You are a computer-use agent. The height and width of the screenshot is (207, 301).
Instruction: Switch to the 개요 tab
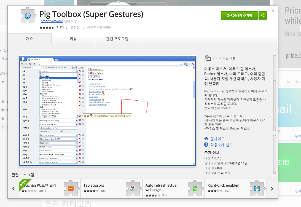point(29,39)
